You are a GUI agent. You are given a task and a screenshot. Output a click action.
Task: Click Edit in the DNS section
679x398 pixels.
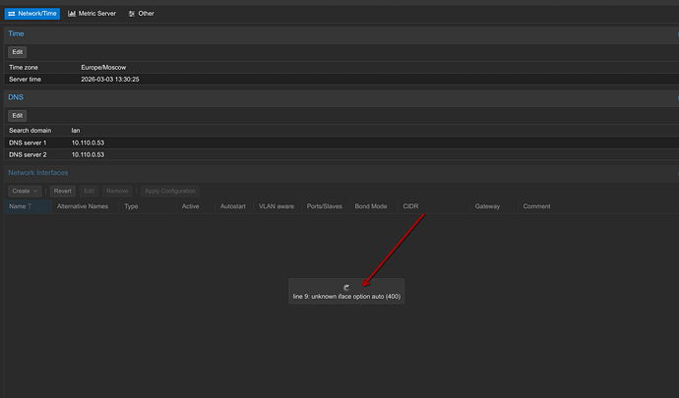18,115
